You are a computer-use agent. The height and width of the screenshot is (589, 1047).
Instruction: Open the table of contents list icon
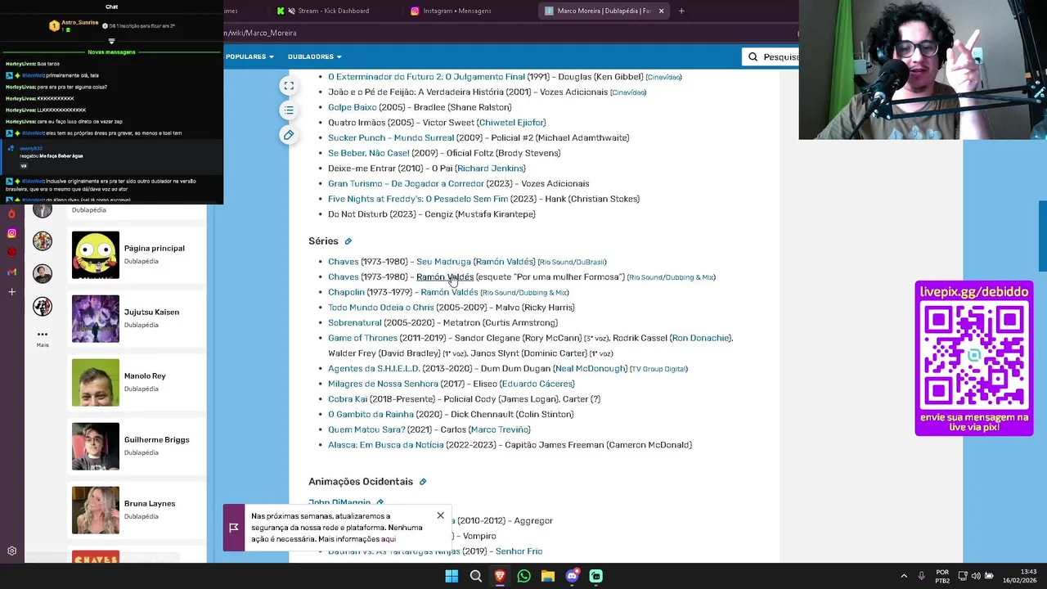(x=288, y=110)
